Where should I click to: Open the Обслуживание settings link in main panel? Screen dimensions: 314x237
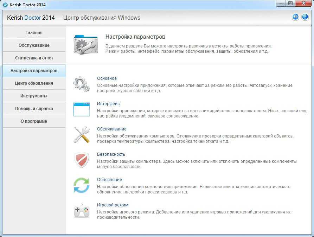[112, 129]
